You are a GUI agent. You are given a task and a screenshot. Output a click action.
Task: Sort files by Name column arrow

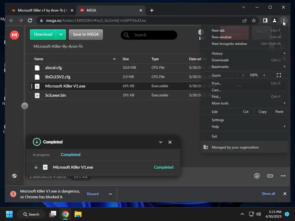[114, 59]
